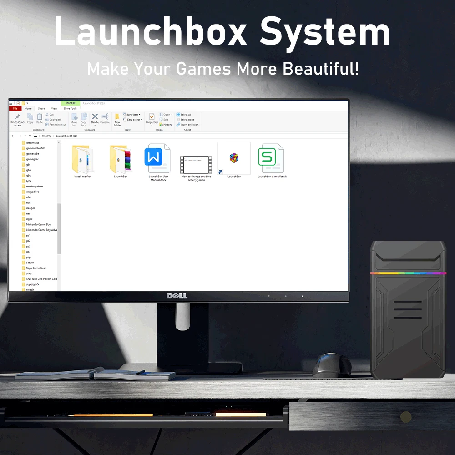Click Select all in ribbon
Viewport: 455px width, 455px height.
184,115
